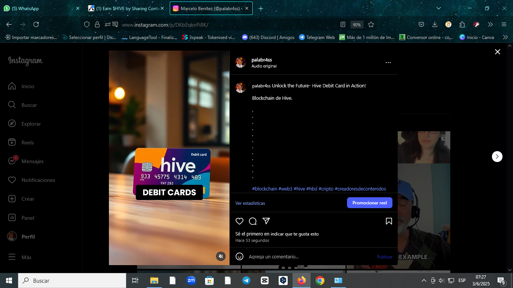
Task: Open Telegram from taskbar
Action: tap(246, 280)
